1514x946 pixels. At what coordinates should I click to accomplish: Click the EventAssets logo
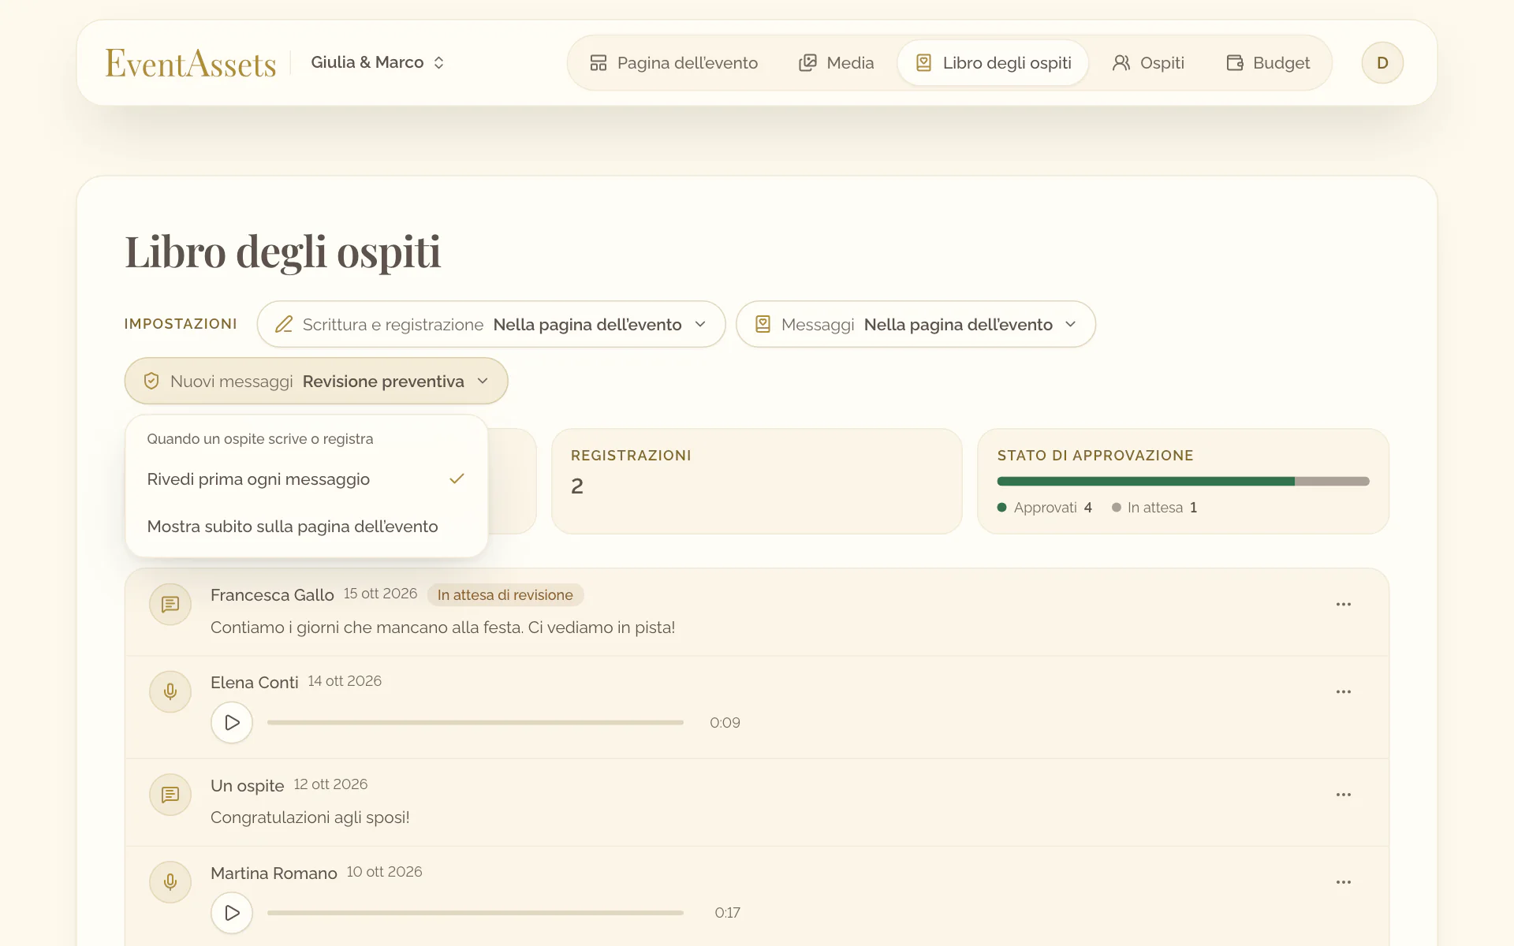pyautogui.click(x=191, y=63)
